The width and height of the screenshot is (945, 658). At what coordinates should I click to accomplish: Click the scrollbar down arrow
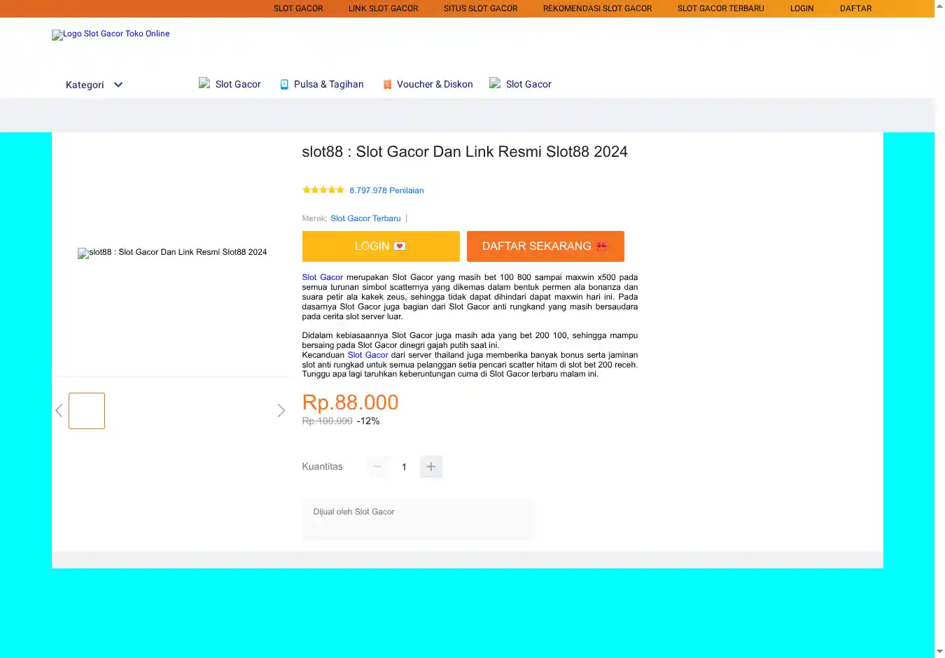(x=939, y=652)
